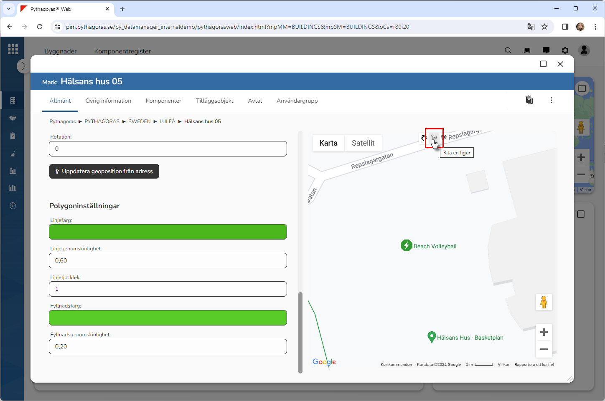The image size is (605, 401).
Task: Open the attached documents clipboard icon
Action: (529, 100)
